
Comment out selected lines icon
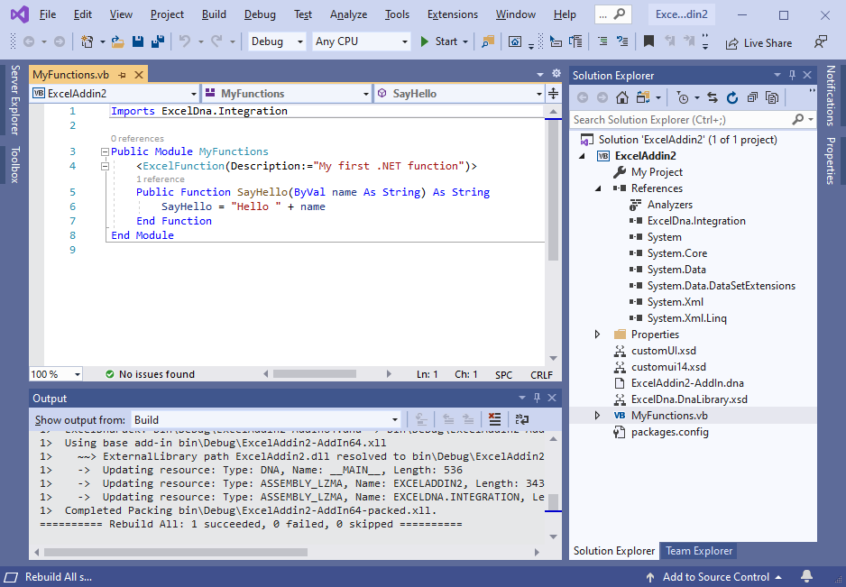click(x=602, y=41)
